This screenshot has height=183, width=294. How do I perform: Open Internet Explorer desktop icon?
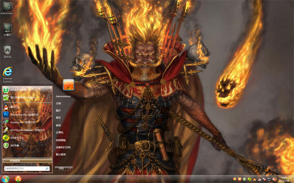[x=7, y=75]
